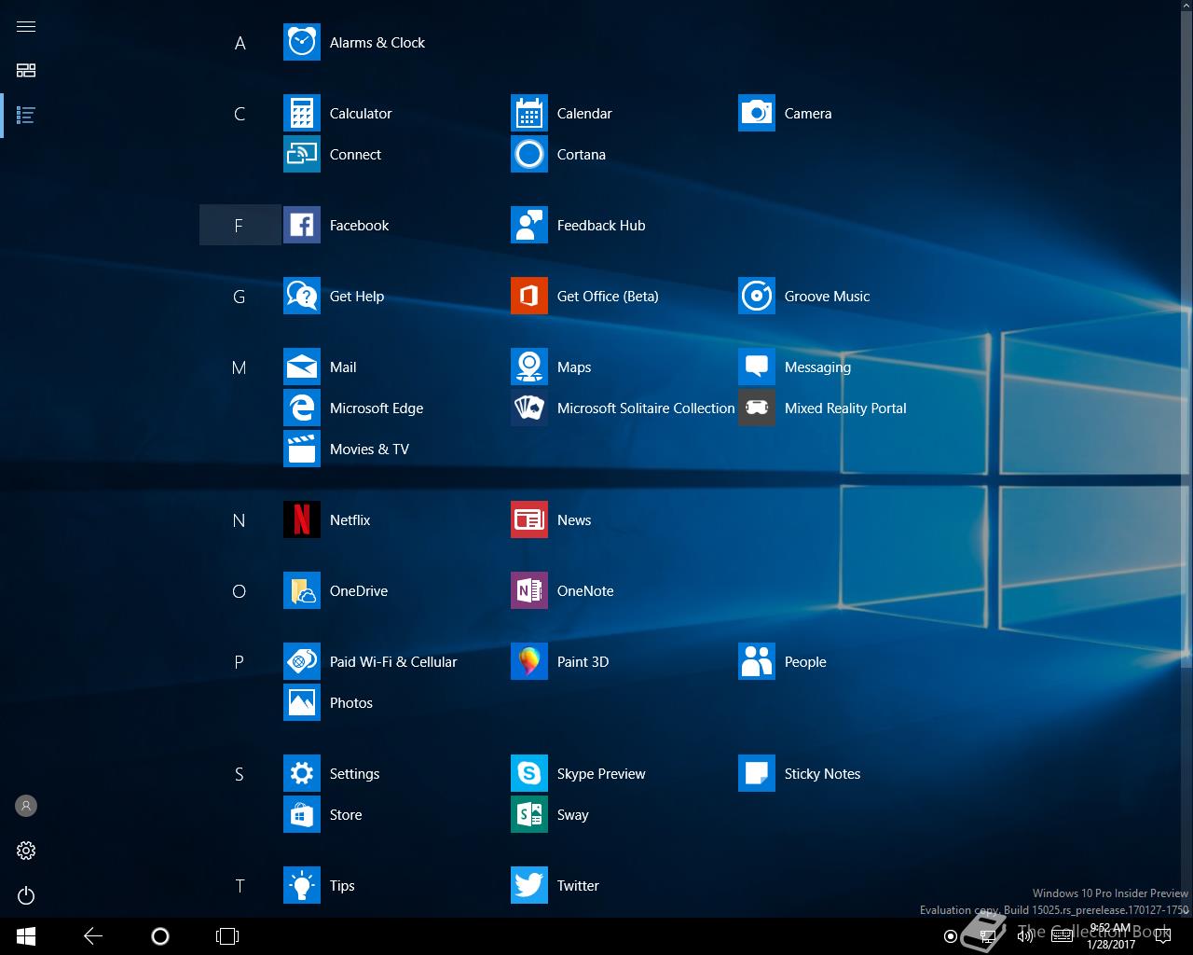The width and height of the screenshot is (1193, 955).
Task: Open Cortana circle on the taskbar
Action: (160, 936)
